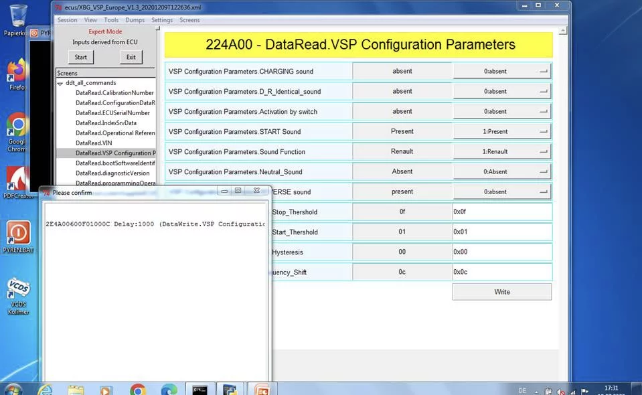Close the Please confirm dialog

[x=256, y=190]
